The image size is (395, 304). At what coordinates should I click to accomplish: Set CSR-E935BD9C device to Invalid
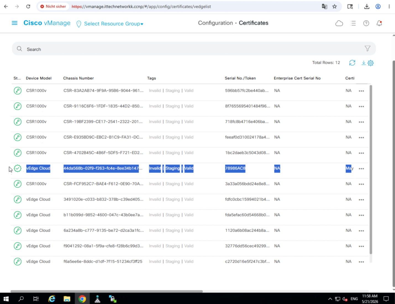(155, 137)
